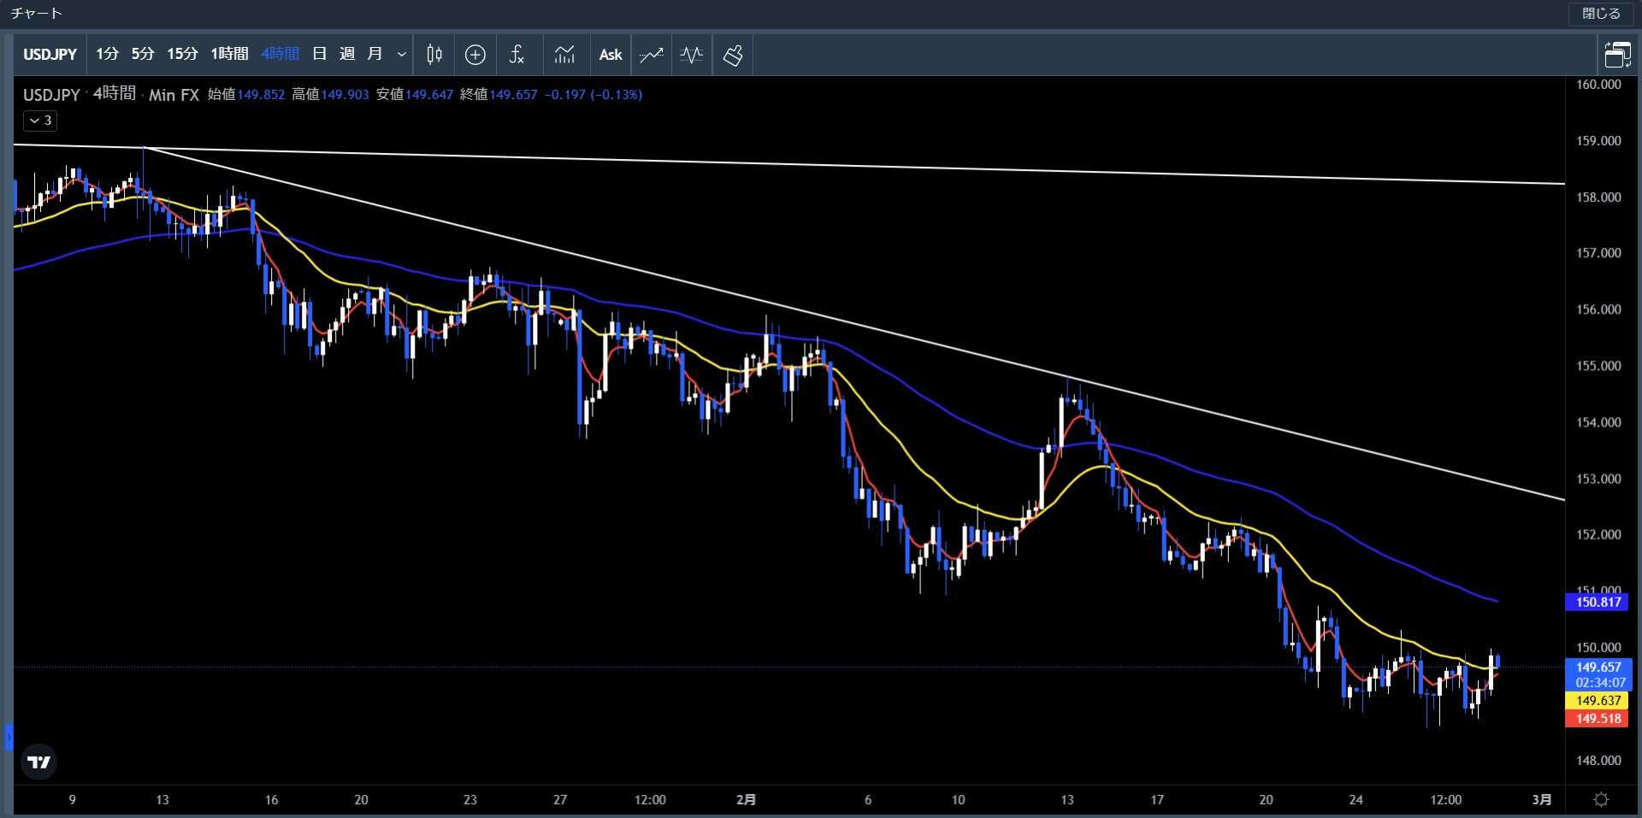Click the yellow 149.637 price label

(1598, 701)
